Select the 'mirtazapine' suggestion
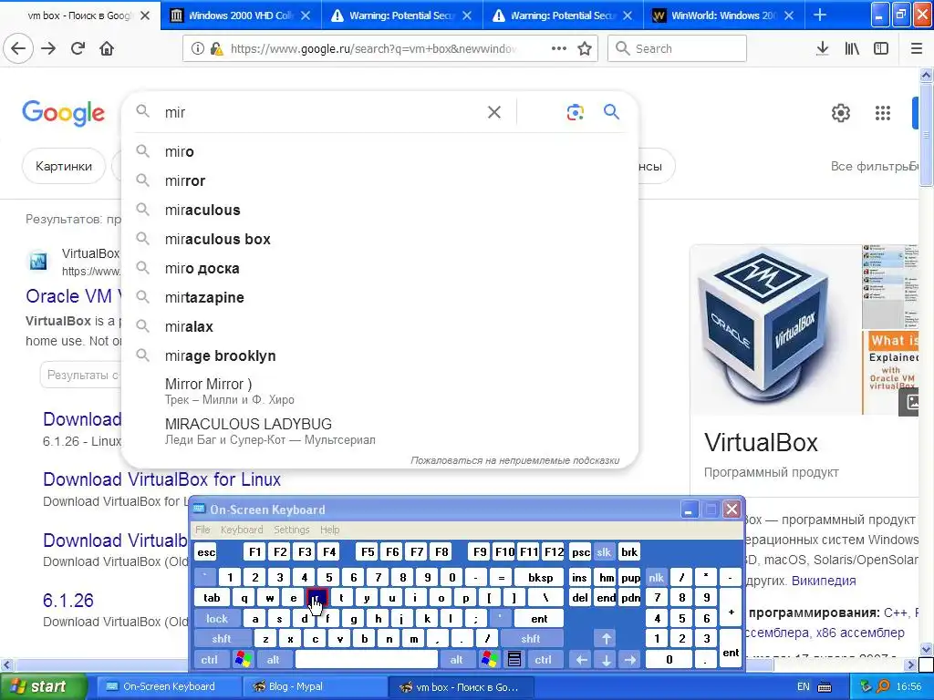This screenshot has height=700, width=934. coord(379,297)
